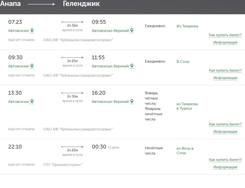The image size is (245, 188).
Task: Click 'Как купить билет?' for 09:30 trip
Action: point(225,71)
